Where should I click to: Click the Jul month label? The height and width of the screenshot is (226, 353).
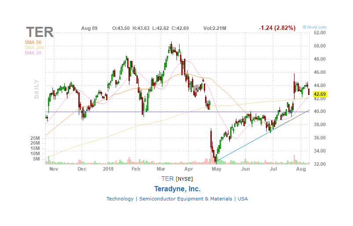coord(273,169)
